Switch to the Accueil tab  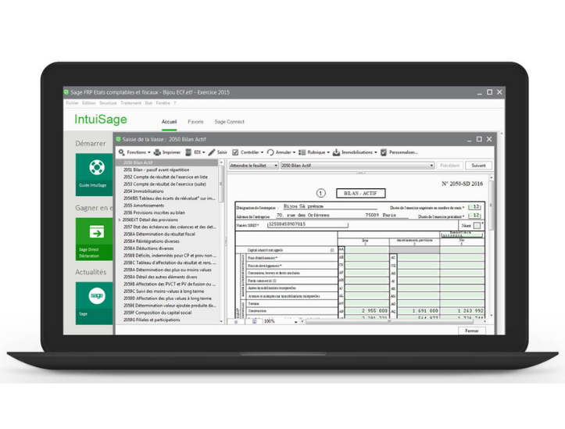pyautogui.click(x=169, y=122)
